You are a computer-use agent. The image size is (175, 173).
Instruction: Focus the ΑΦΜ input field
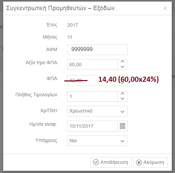click(97, 50)
